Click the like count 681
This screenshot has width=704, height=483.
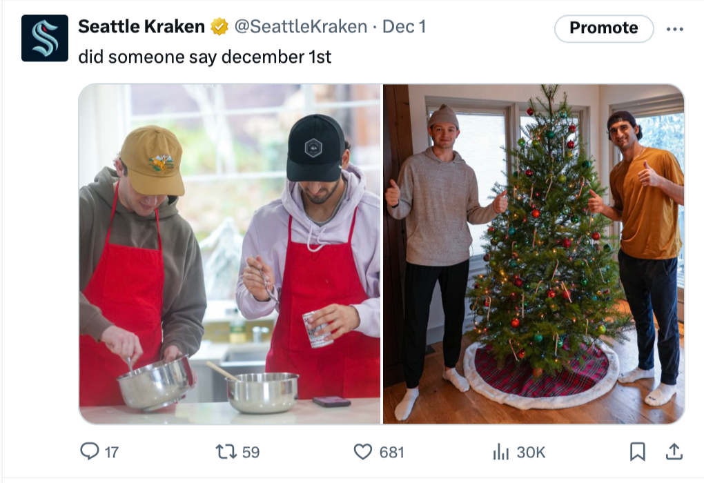pyautogui.click(x=391, y=452)
